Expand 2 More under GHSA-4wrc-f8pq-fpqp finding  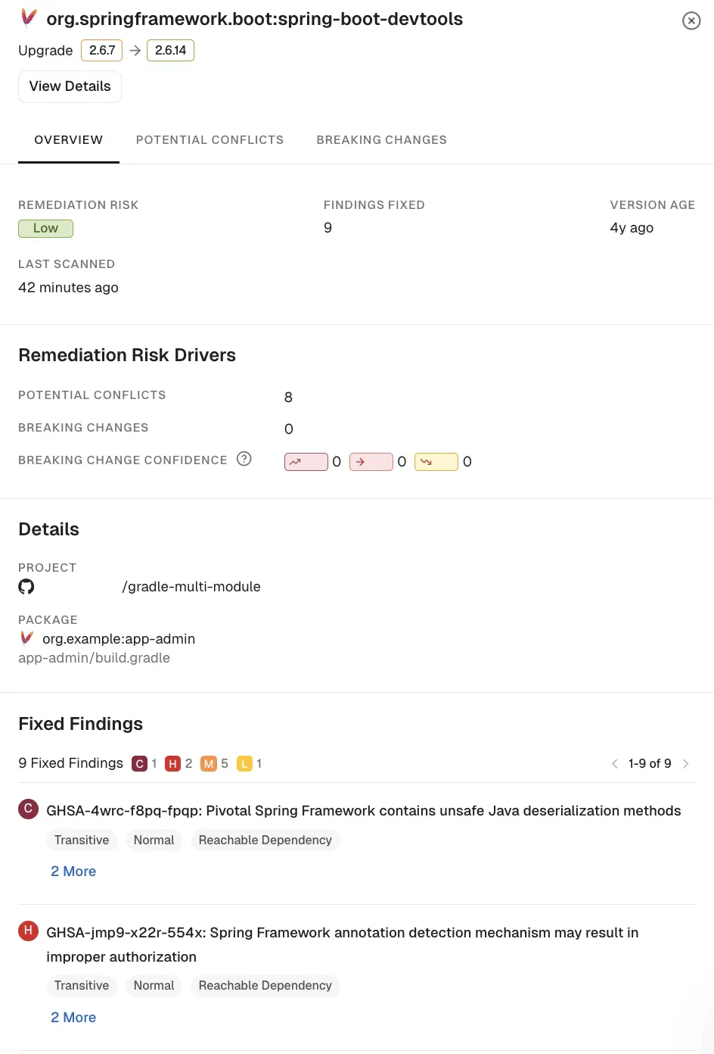click(73, 872)
